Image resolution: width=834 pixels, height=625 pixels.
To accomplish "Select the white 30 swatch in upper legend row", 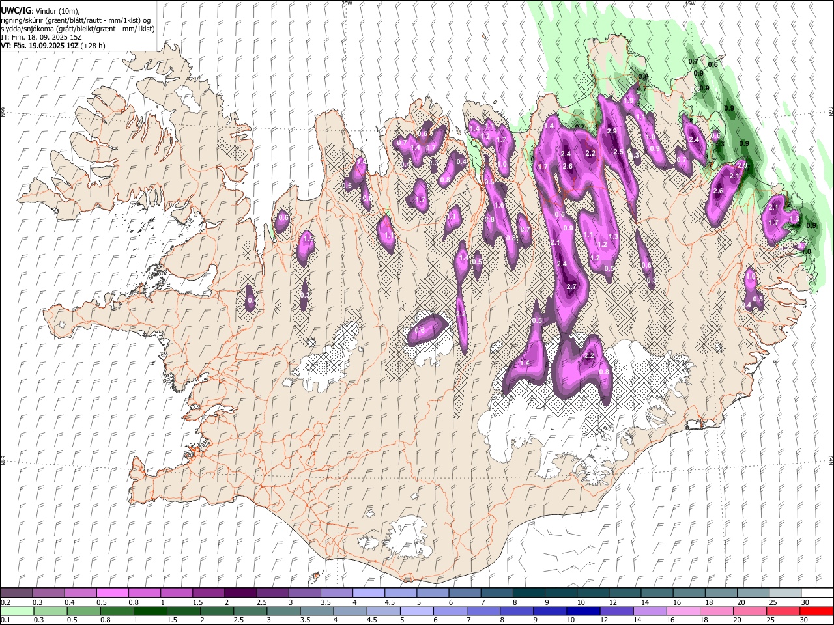I will [x=816, y=592].
